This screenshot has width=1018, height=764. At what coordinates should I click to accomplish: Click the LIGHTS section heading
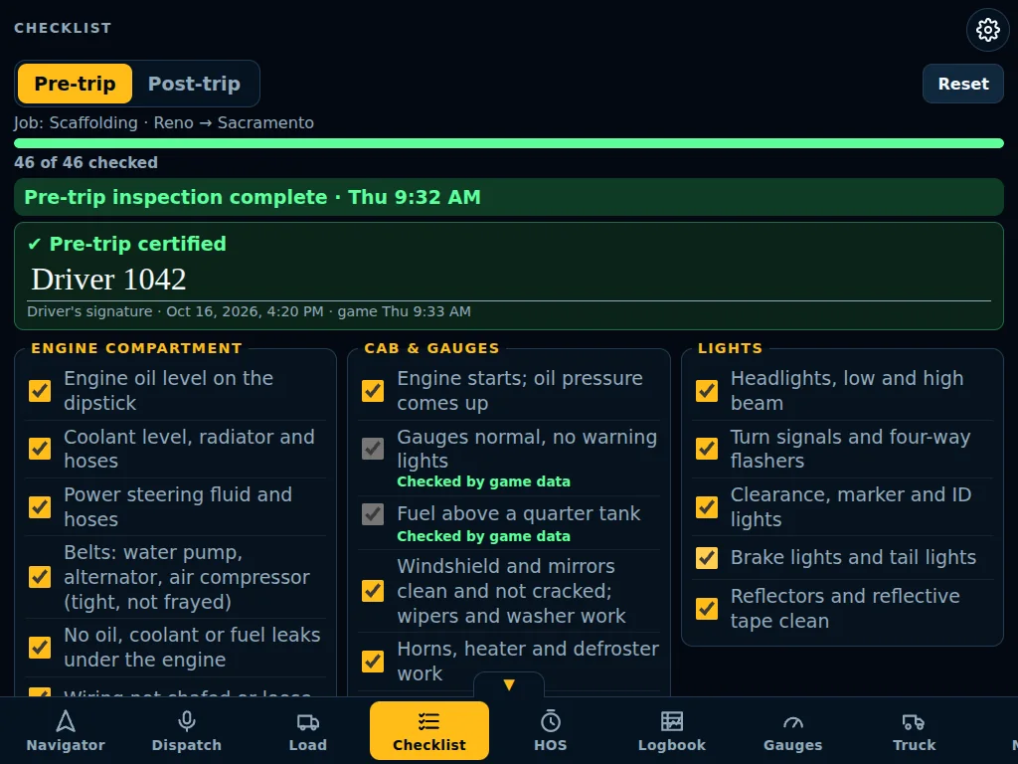tap(730, 348)
